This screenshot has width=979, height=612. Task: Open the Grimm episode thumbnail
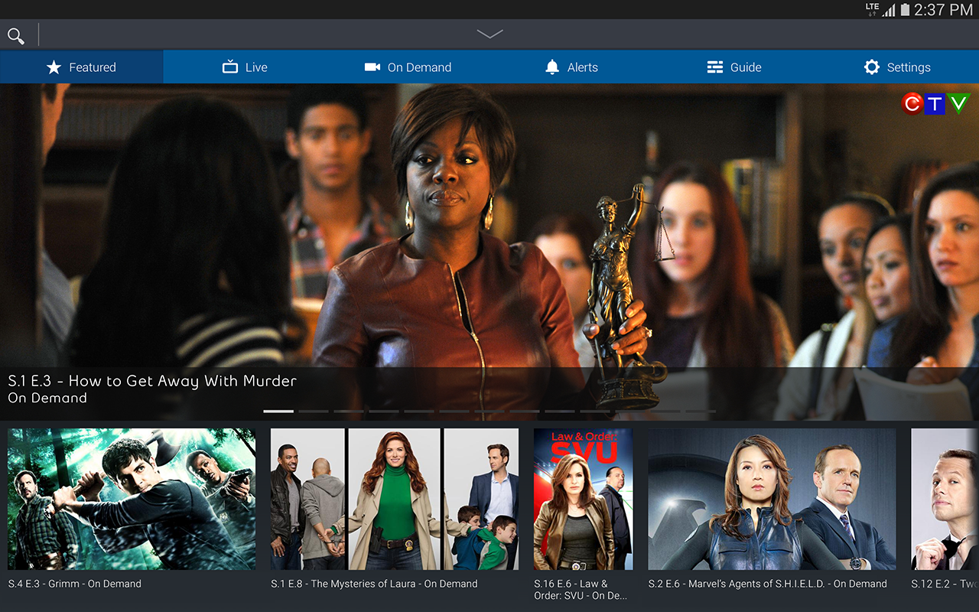tap(131, 499)
